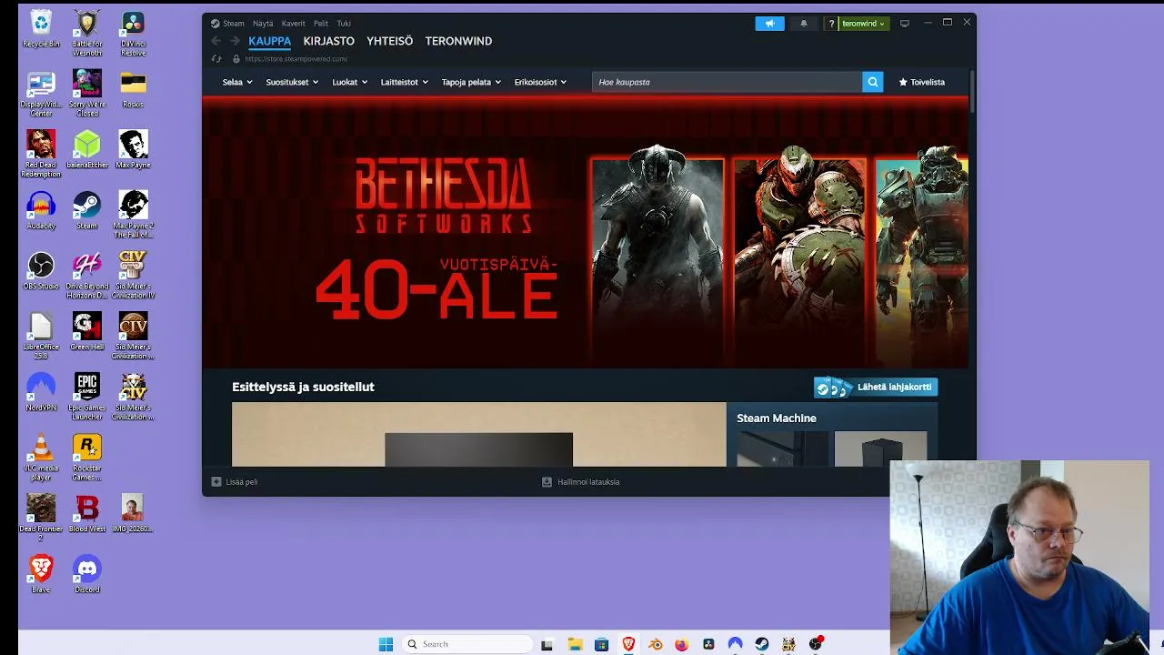Open Firefox from the taskbar
This screenshot has height=655, width=1164.
(682, 644)
